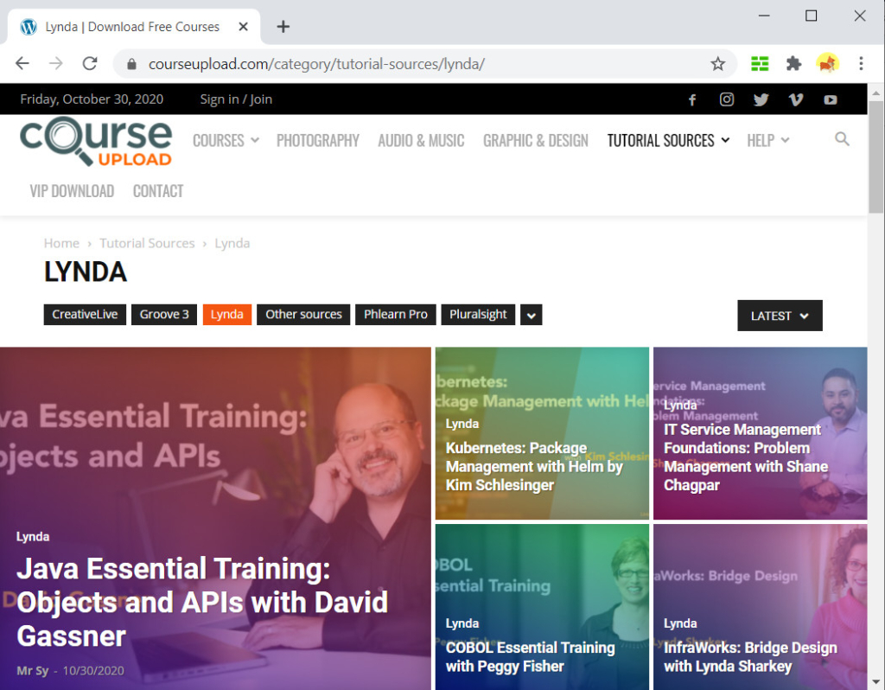
Task: Open the YouTube icon in header
Action: (x=831, y=100)
